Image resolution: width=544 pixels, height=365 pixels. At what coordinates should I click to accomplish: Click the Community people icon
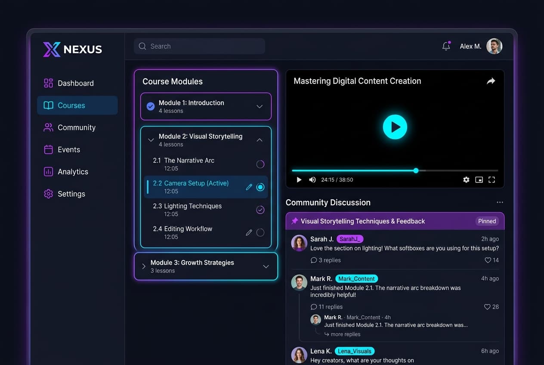coord(49,127)
